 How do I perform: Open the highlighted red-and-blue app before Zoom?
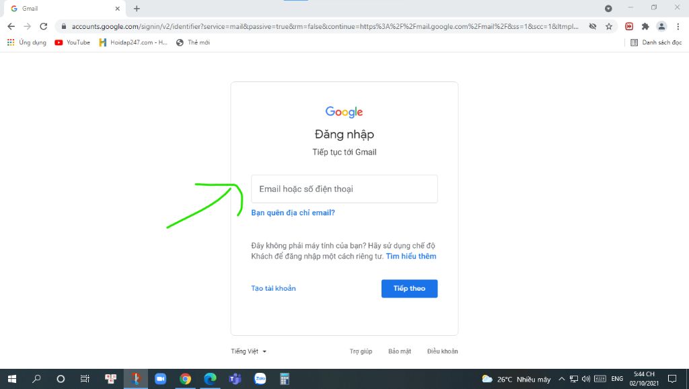[x=135, y=379]
